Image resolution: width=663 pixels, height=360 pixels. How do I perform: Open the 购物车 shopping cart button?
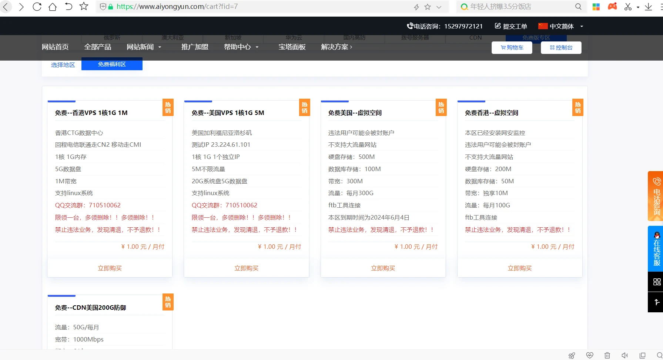pos(512,48)
